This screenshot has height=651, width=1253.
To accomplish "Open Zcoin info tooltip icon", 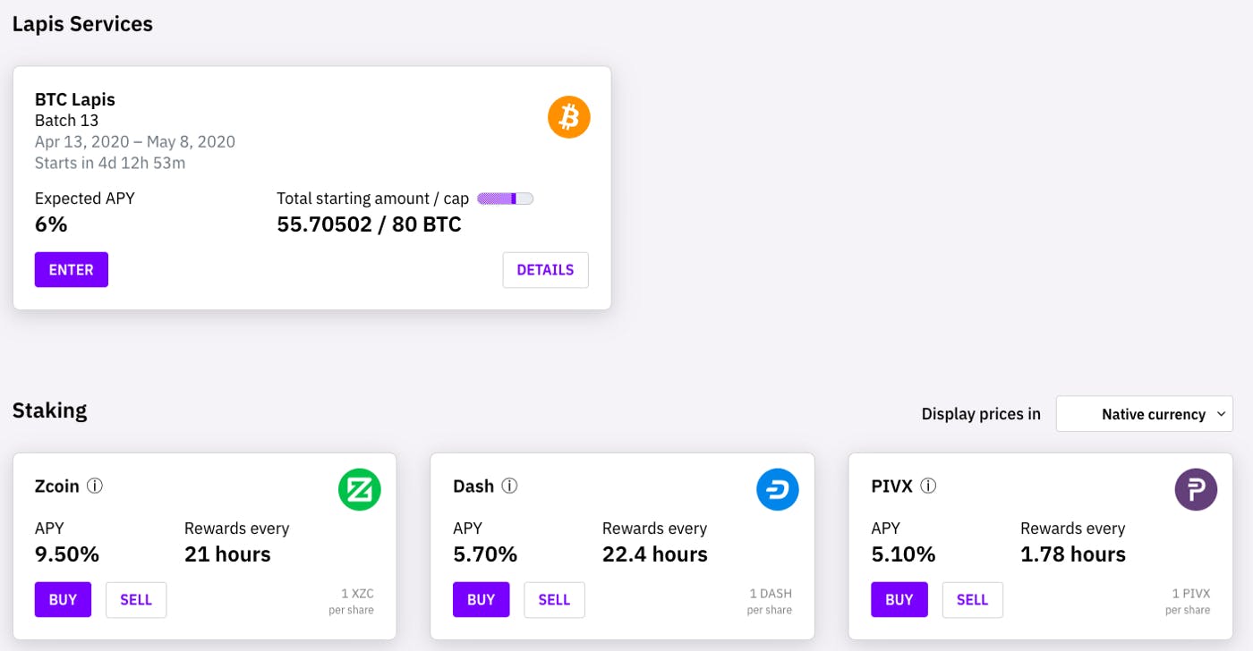I will coord(95,486).
